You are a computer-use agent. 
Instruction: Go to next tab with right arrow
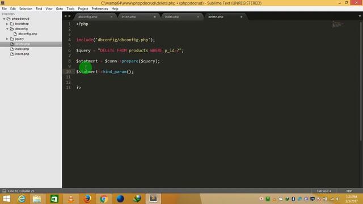(x=69, y=16)
